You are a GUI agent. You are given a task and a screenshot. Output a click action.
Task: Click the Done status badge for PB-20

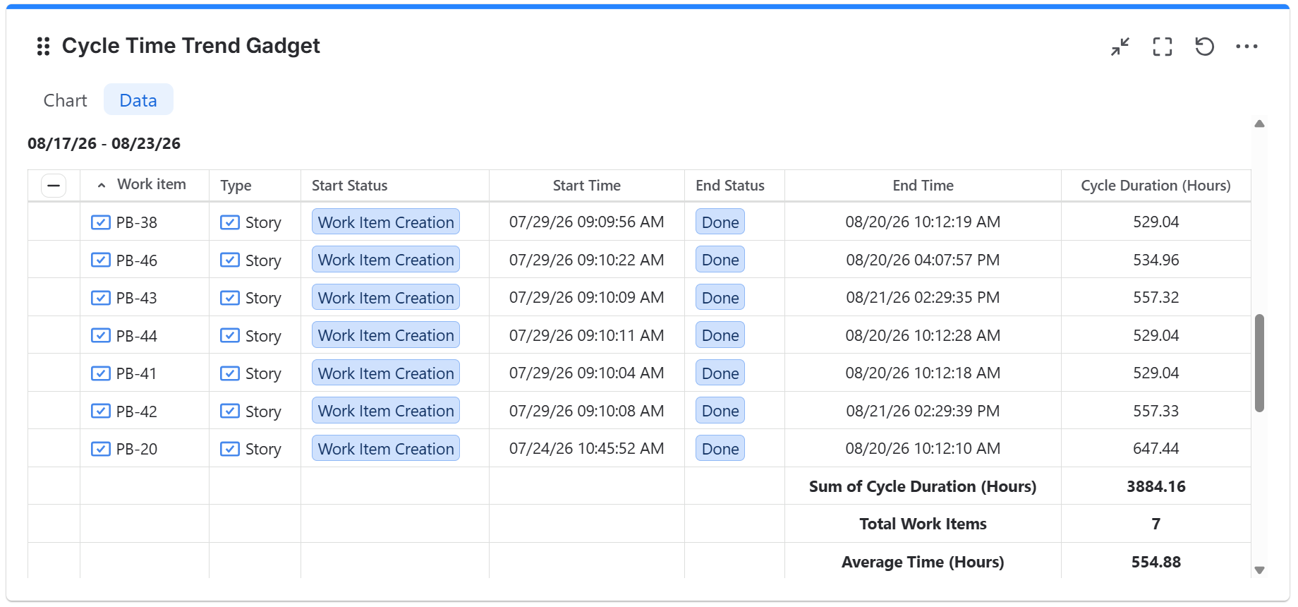pos(720,448)
